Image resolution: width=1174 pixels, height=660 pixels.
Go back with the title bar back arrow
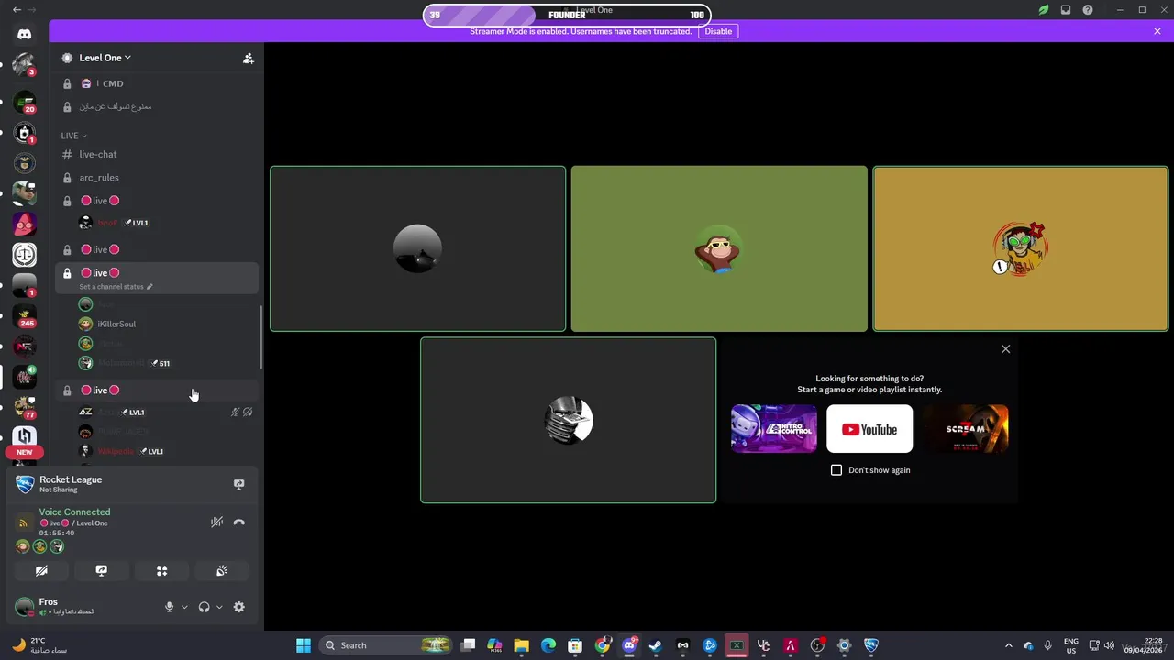17,10
